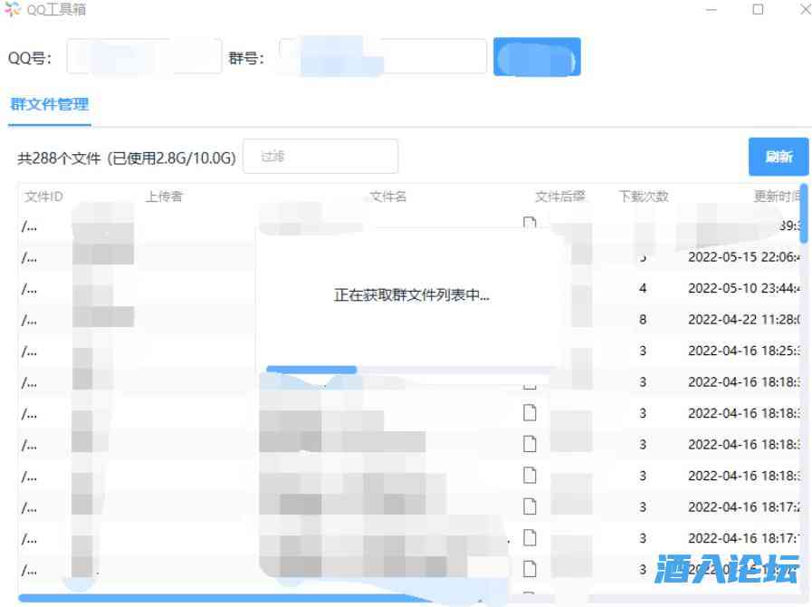Click the loading progress bar in dialog
The width and height of the screenshot is (812, 607).
(311, 370)
